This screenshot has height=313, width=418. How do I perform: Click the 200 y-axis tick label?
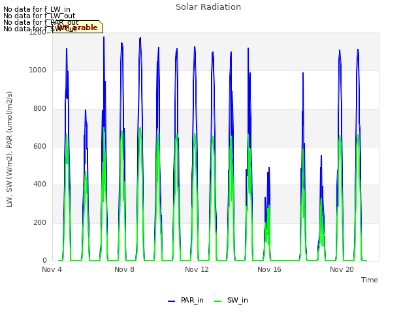click(40, 223)
